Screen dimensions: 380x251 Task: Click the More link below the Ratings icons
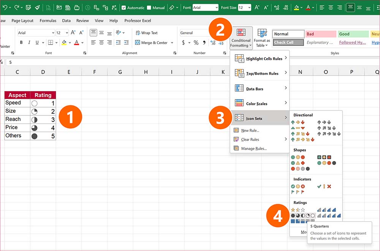coord(301,232)
